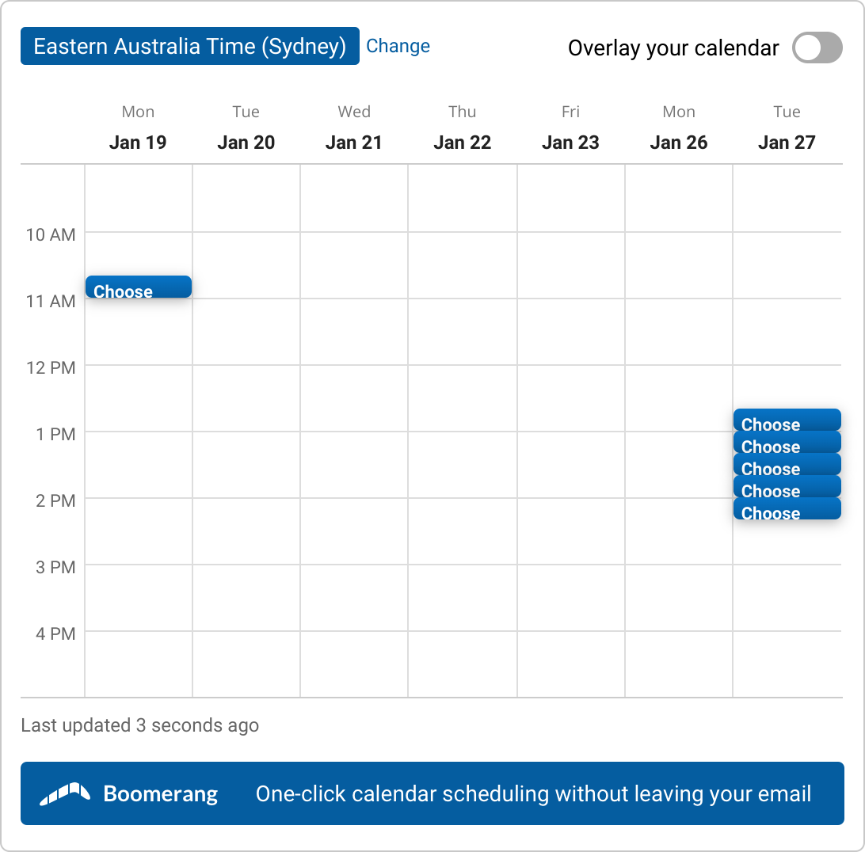This screenshot has height=852, width=865.
Task: Click the Wed Jan 21 day header
Action: (x=354, y=128)
